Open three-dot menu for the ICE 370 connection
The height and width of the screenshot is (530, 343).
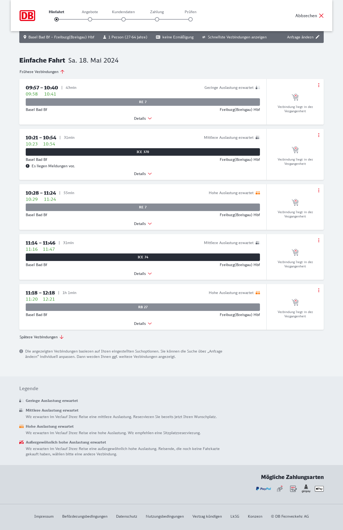coord(319,135)
